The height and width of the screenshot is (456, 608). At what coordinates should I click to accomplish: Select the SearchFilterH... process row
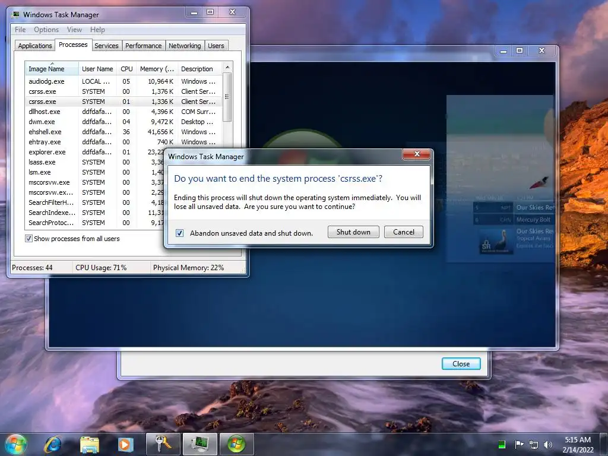[94, 202]
